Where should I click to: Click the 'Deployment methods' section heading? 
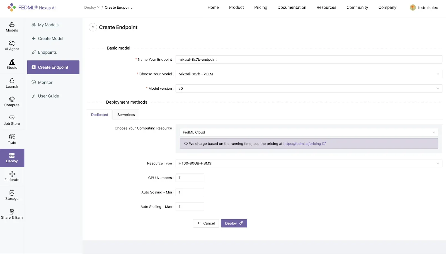coord(127,102)
